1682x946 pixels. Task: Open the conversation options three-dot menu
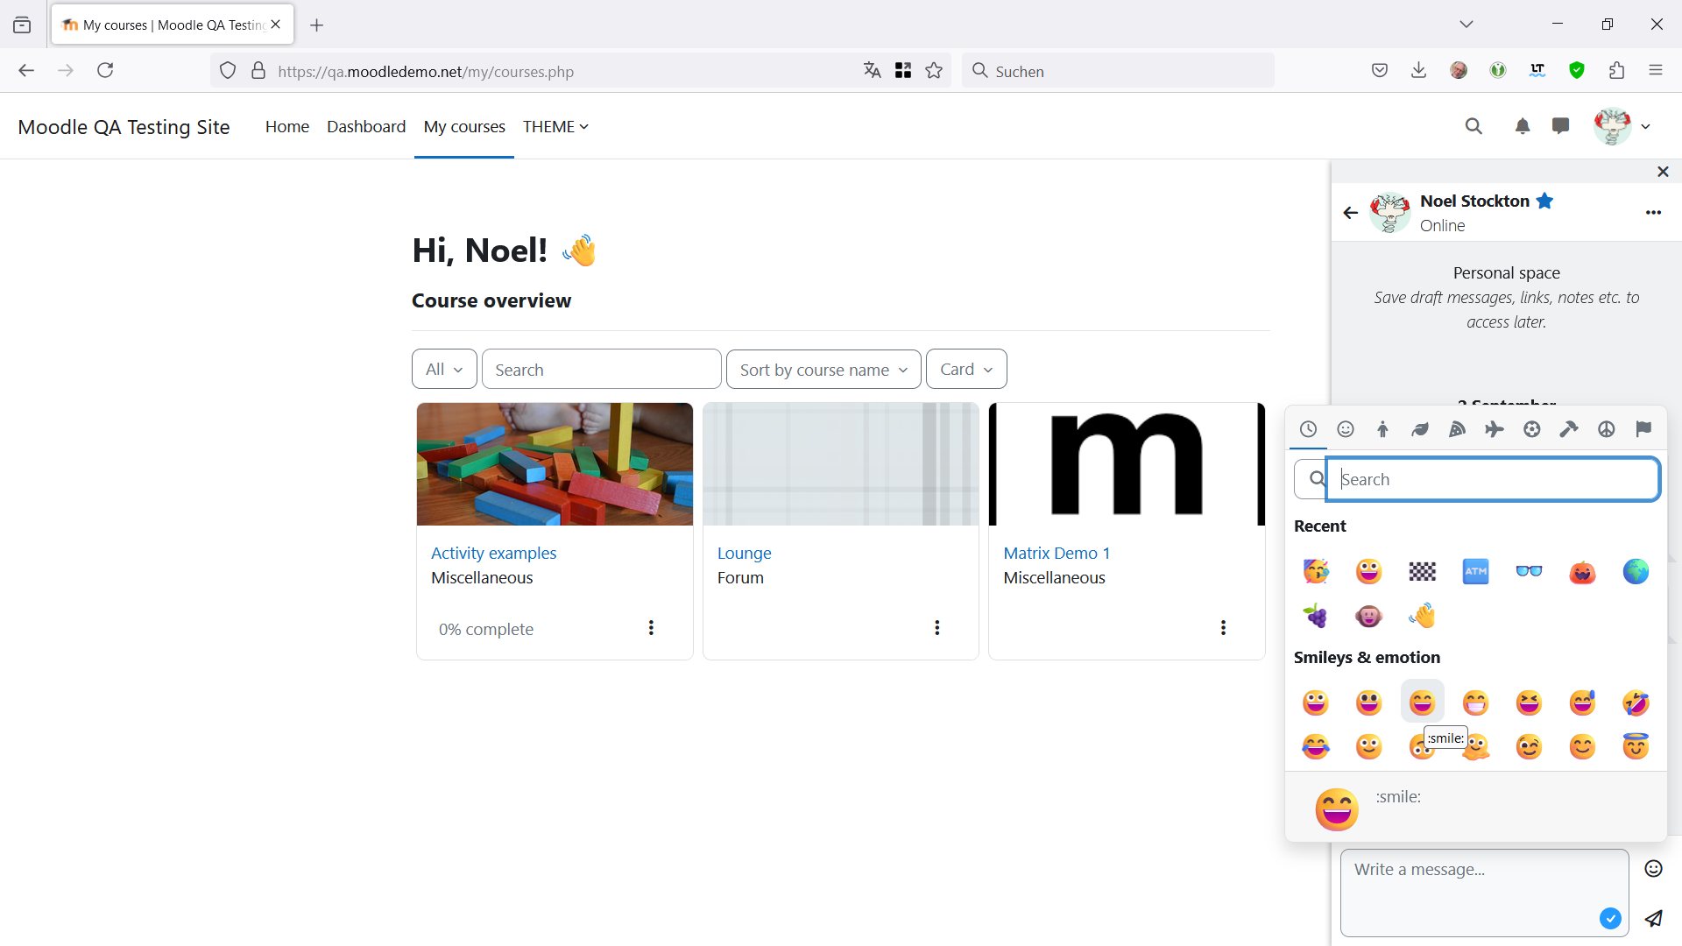tap(1653, 213)
